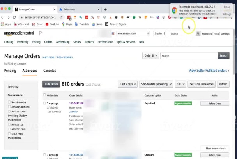Click the Refresh orders button

[223, 84]
